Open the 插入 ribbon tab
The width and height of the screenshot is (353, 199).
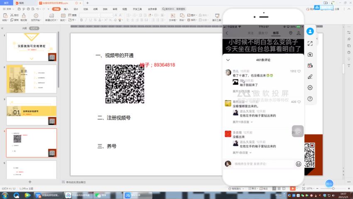[x=66, y=9]
